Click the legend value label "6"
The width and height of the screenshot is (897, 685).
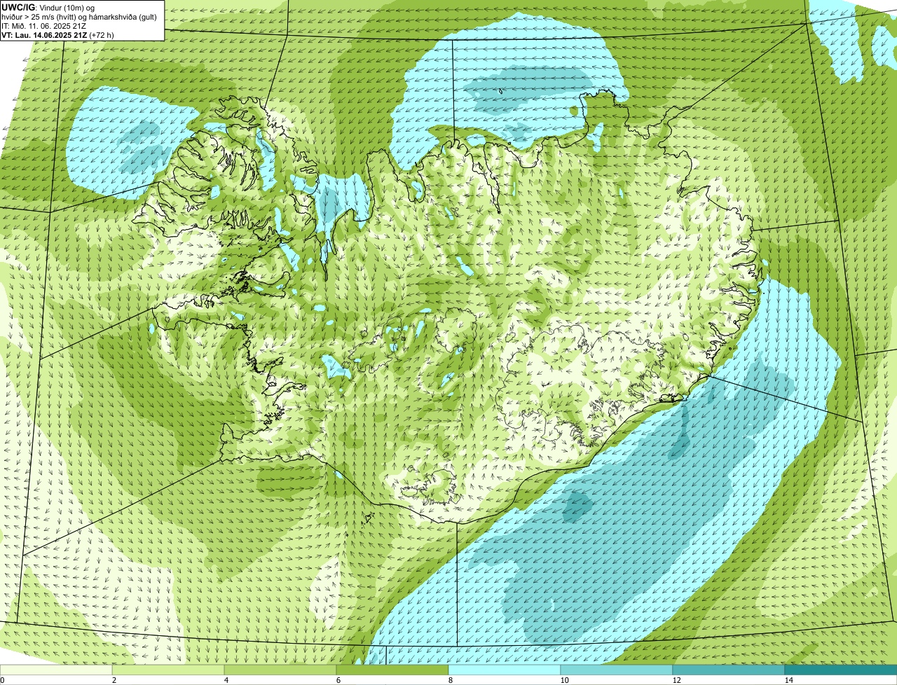tap(338, 680)
